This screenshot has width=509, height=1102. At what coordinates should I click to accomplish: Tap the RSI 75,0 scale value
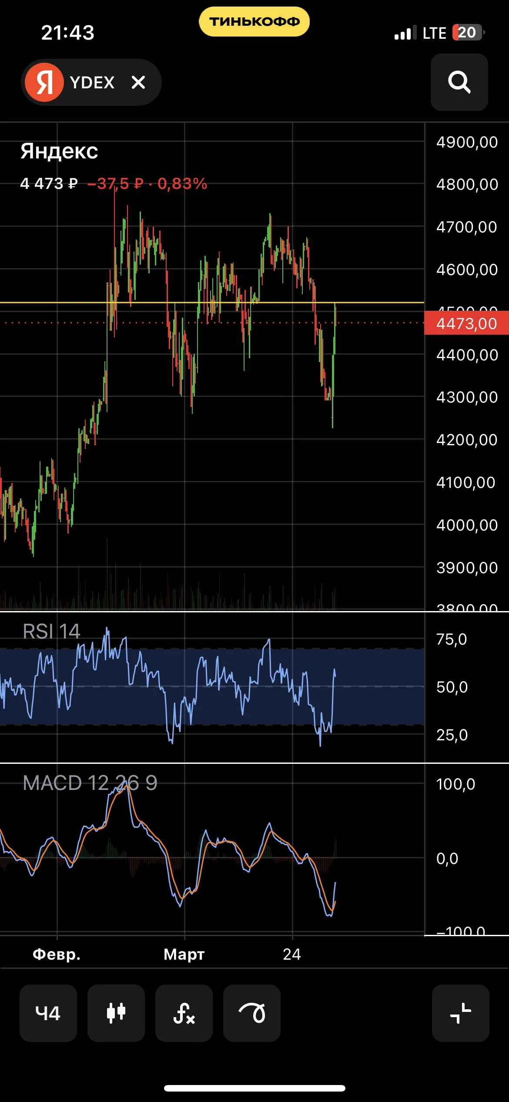coord(452,639)
